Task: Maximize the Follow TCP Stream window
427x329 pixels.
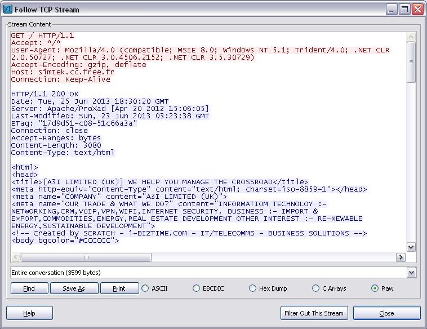Action: point(404,10)
